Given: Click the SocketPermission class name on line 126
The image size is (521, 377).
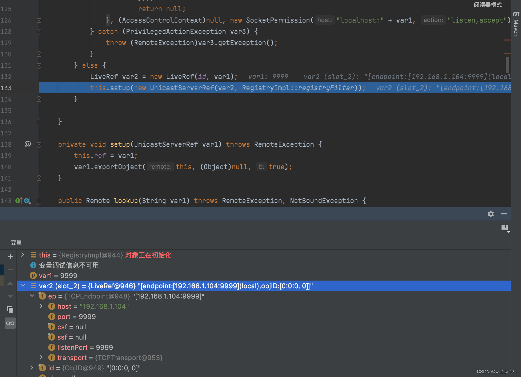Looking at the screenshot, I should [x=278, y=20].
